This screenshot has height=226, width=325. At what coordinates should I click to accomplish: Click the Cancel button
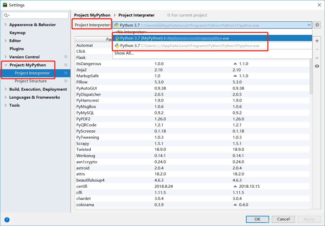[x=283, y=219]
